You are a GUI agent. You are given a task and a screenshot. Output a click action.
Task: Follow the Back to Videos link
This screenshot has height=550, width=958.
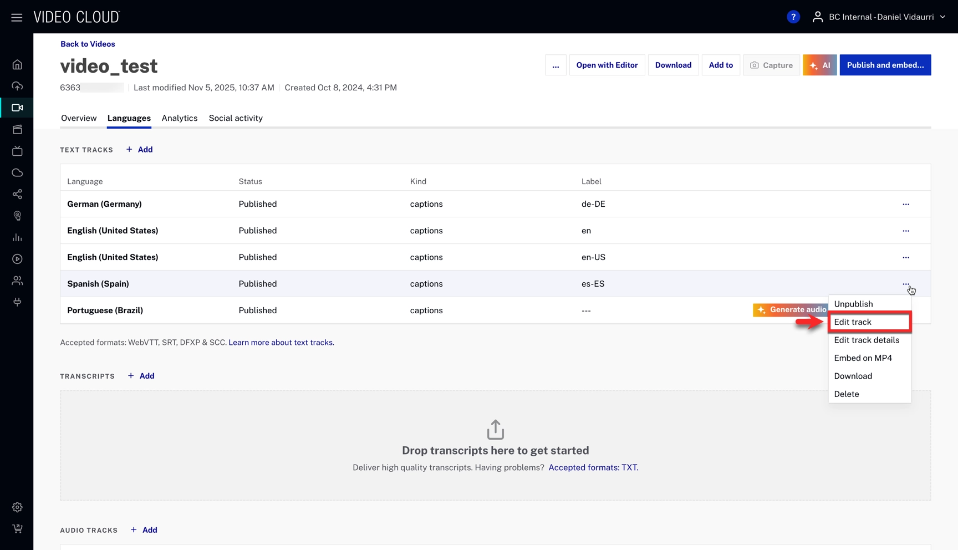pyautogui.click(x=88, y=44)
